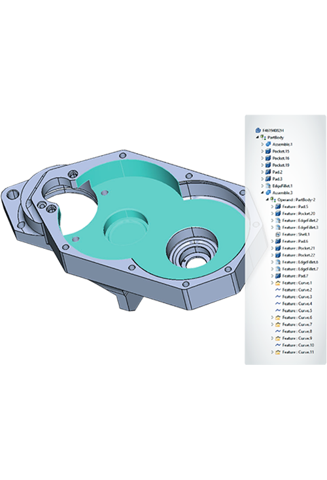Expand Feature Curve.11 node

[x=272, y=352]
